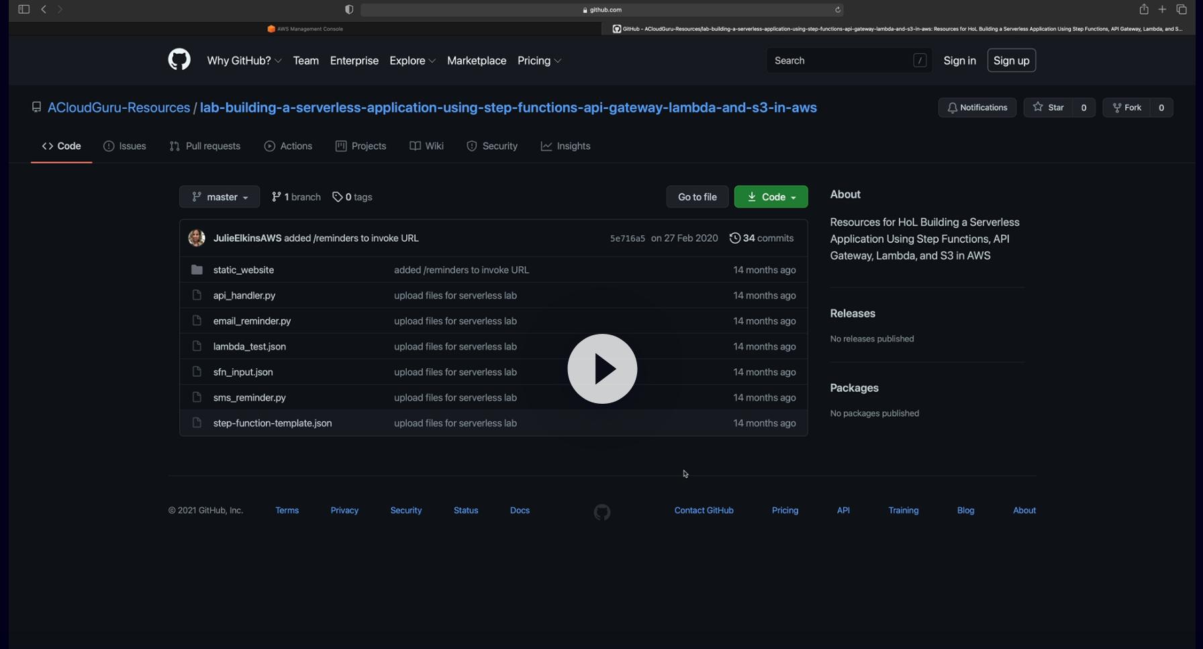
Task: Open footer Contact GitHub link
Action: pyautogui.click(x=704, y=511)
